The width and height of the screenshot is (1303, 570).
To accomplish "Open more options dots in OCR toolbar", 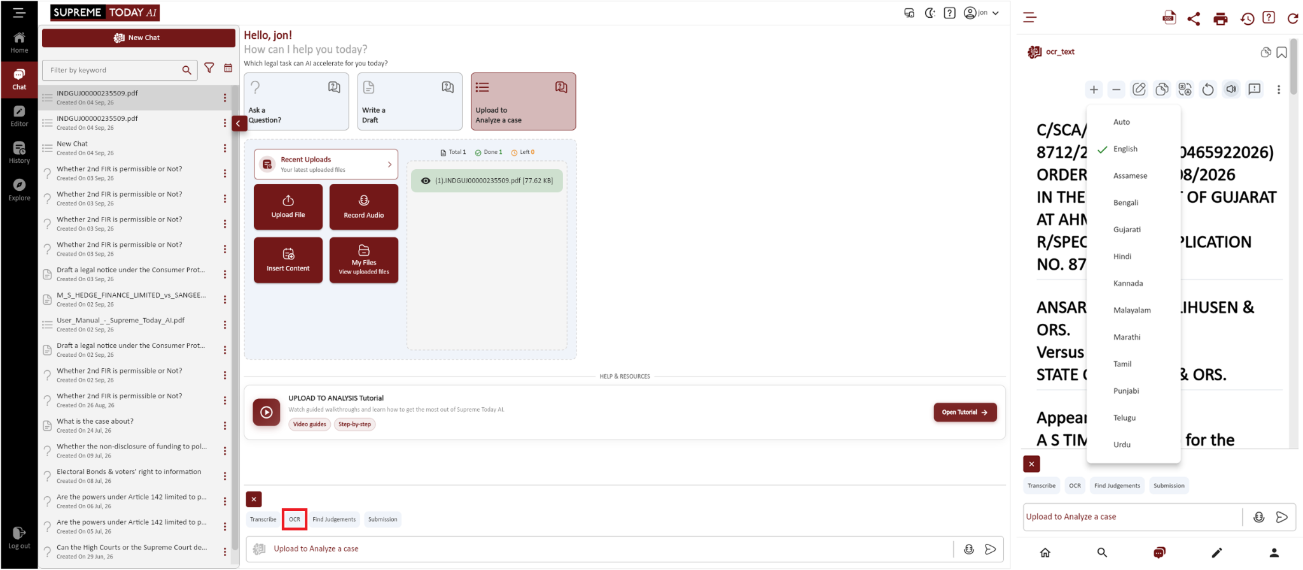I will pos(1279,90).
